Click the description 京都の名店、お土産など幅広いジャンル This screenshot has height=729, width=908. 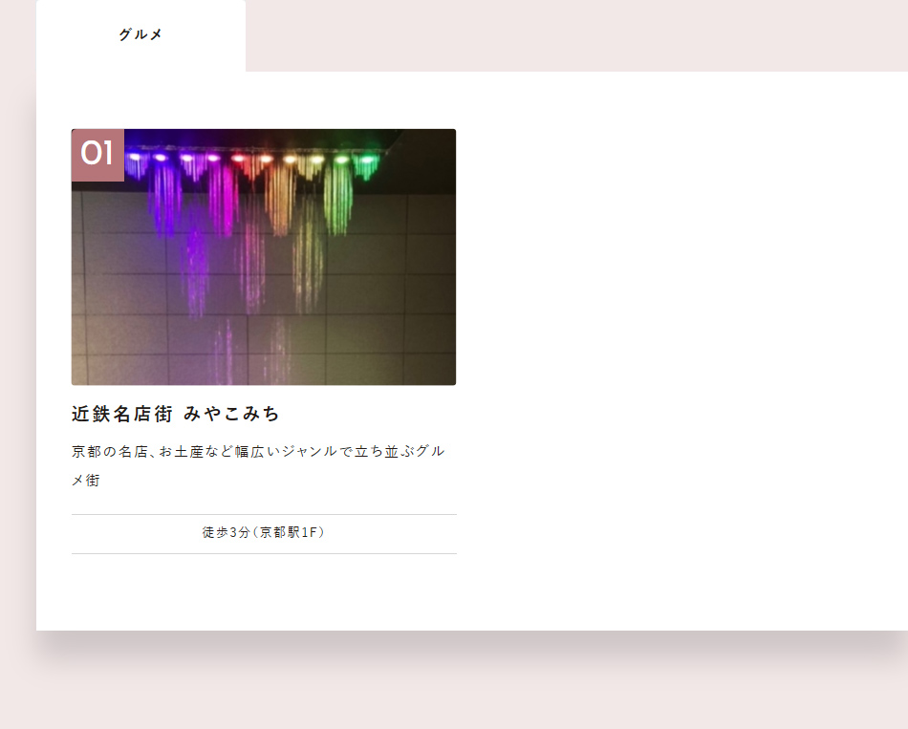coord(258,465)
